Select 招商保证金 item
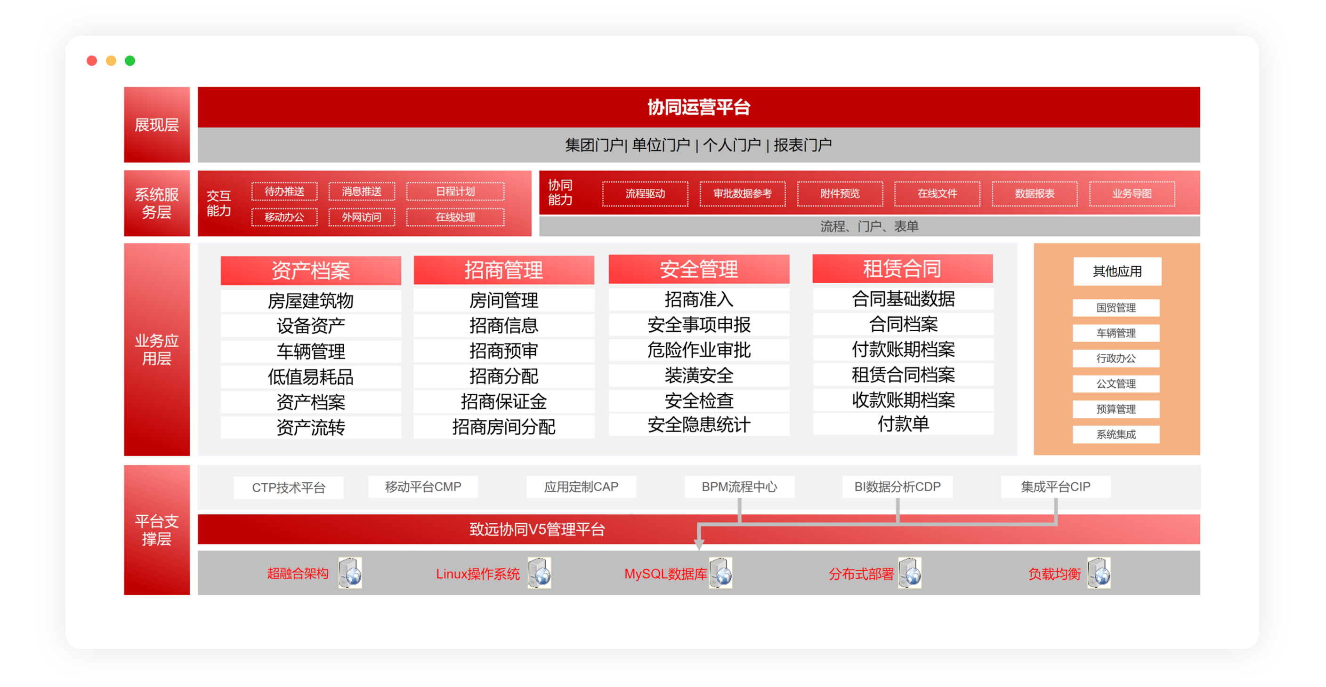The height and width of the screenshot is (687, 1326). (504, 401)
